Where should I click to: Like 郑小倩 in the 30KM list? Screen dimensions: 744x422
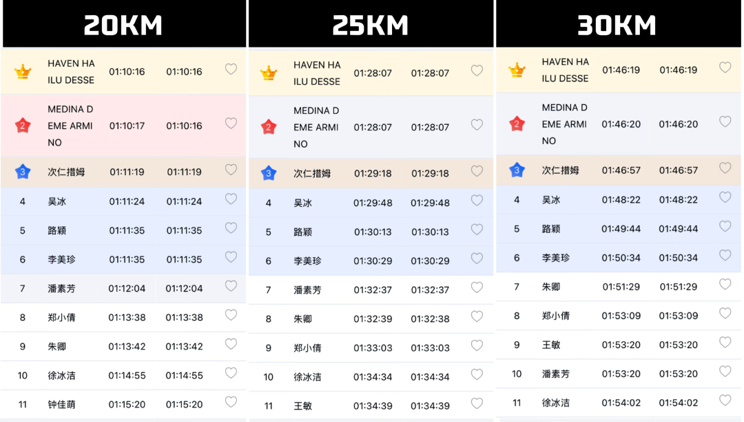point(725,313)
